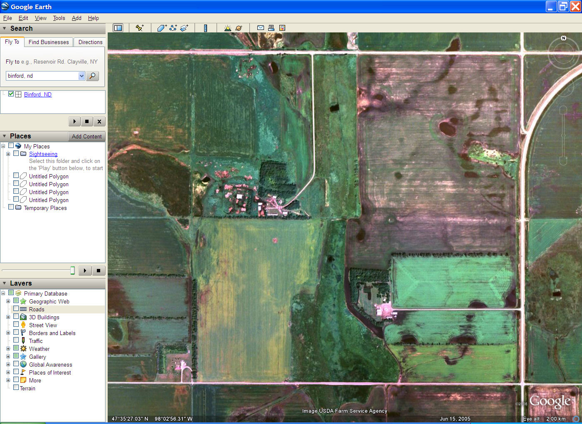Click the Places opacity slider handle
Screen dimensions: 582x424
(72, 271)
